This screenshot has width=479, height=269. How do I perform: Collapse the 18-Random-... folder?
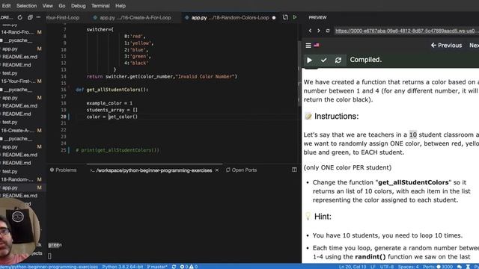18,179
